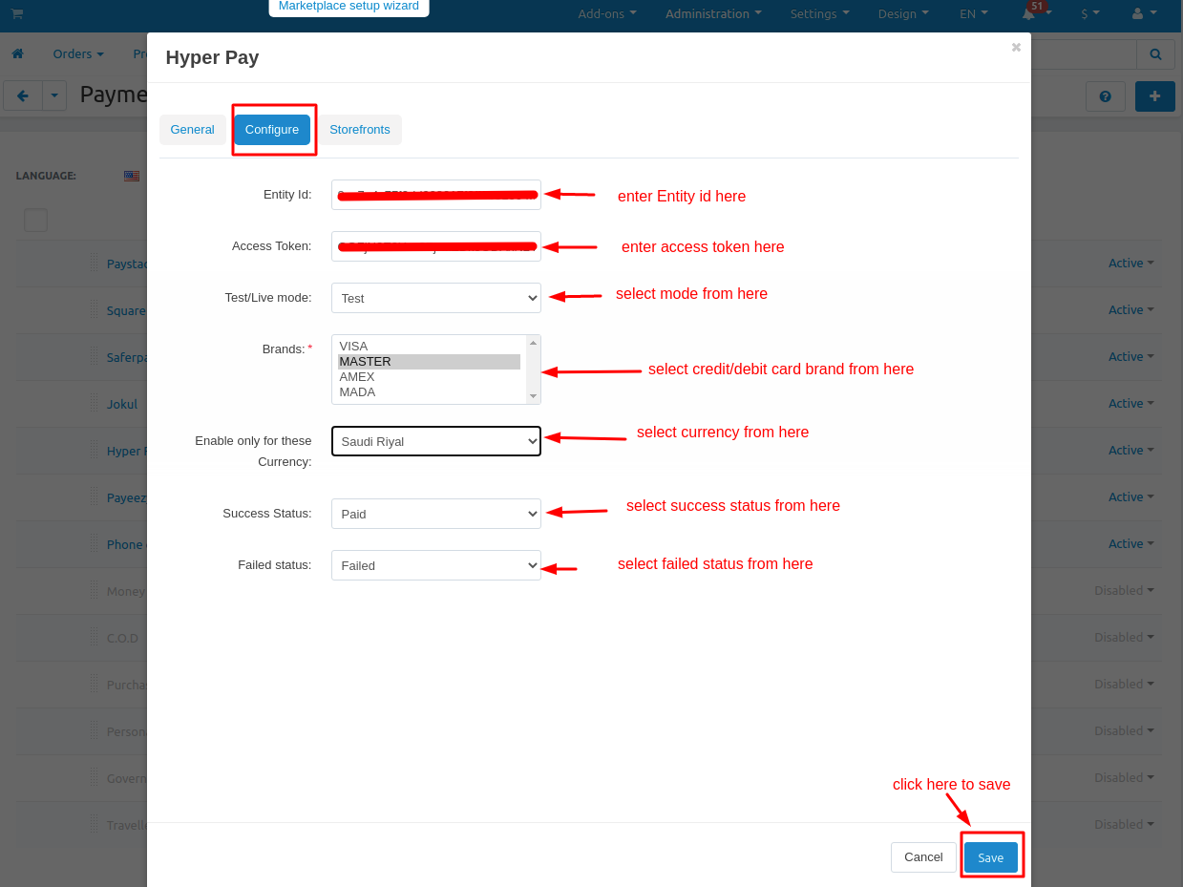Click the Entity Id input field
1183x887 pixels.
pos(435,195)
